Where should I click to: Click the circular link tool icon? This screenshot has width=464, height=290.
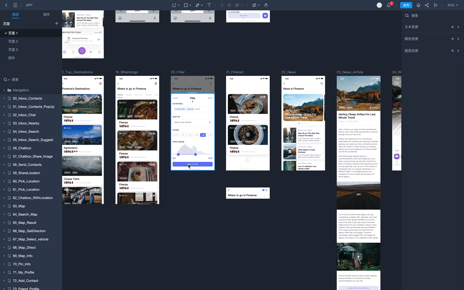pyautogui.click(x=254, y=5)
